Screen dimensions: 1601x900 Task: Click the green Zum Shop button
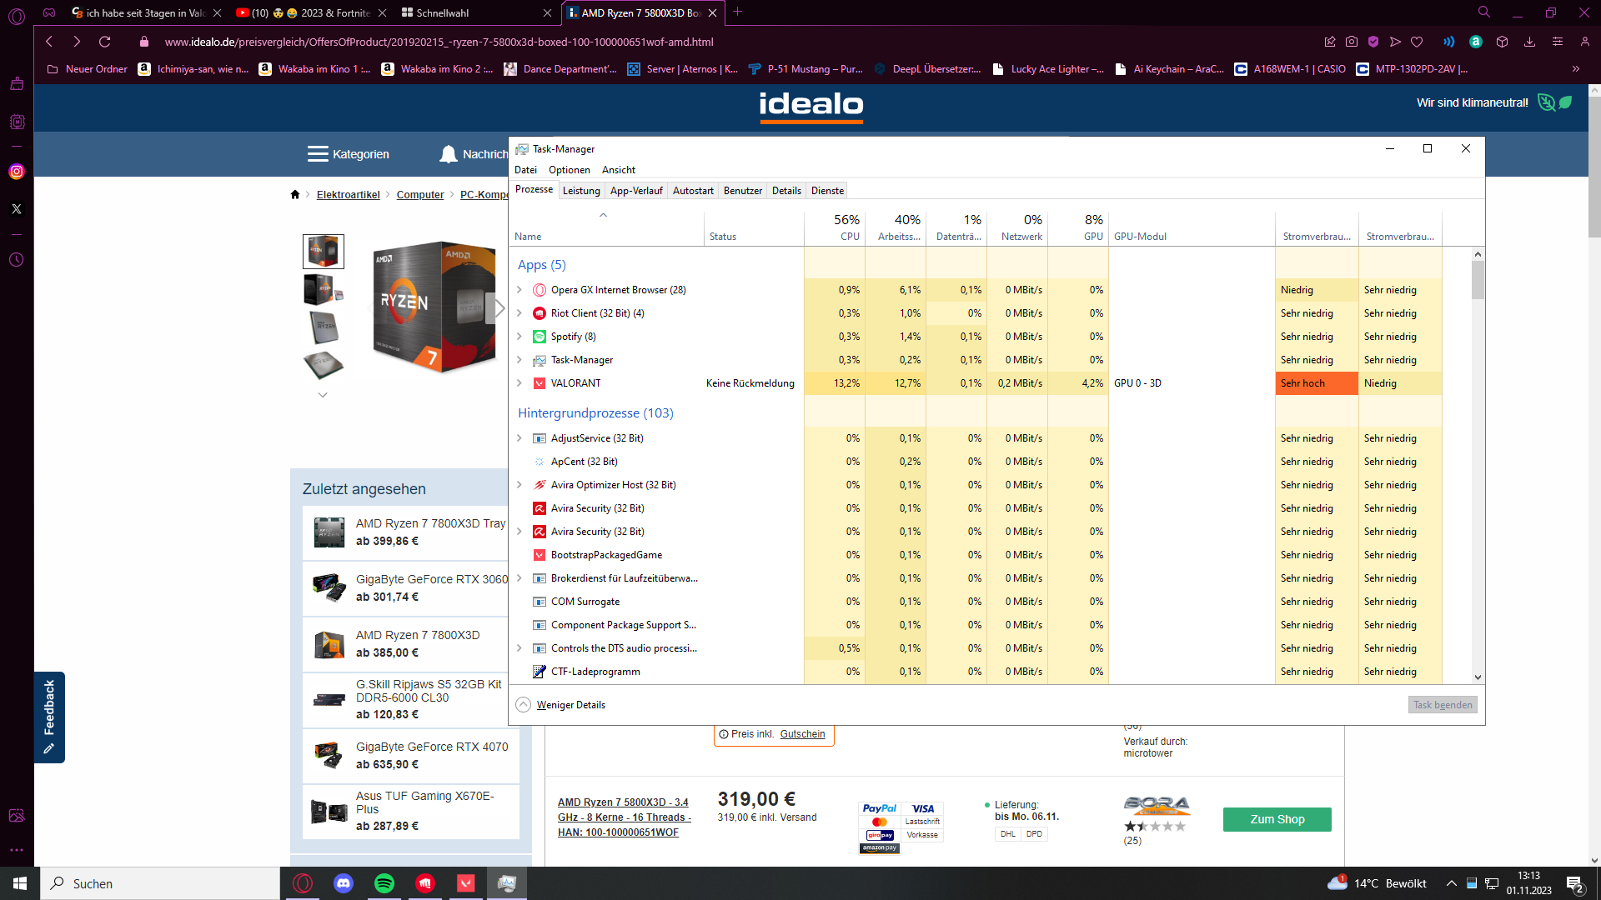[1277, 819]
